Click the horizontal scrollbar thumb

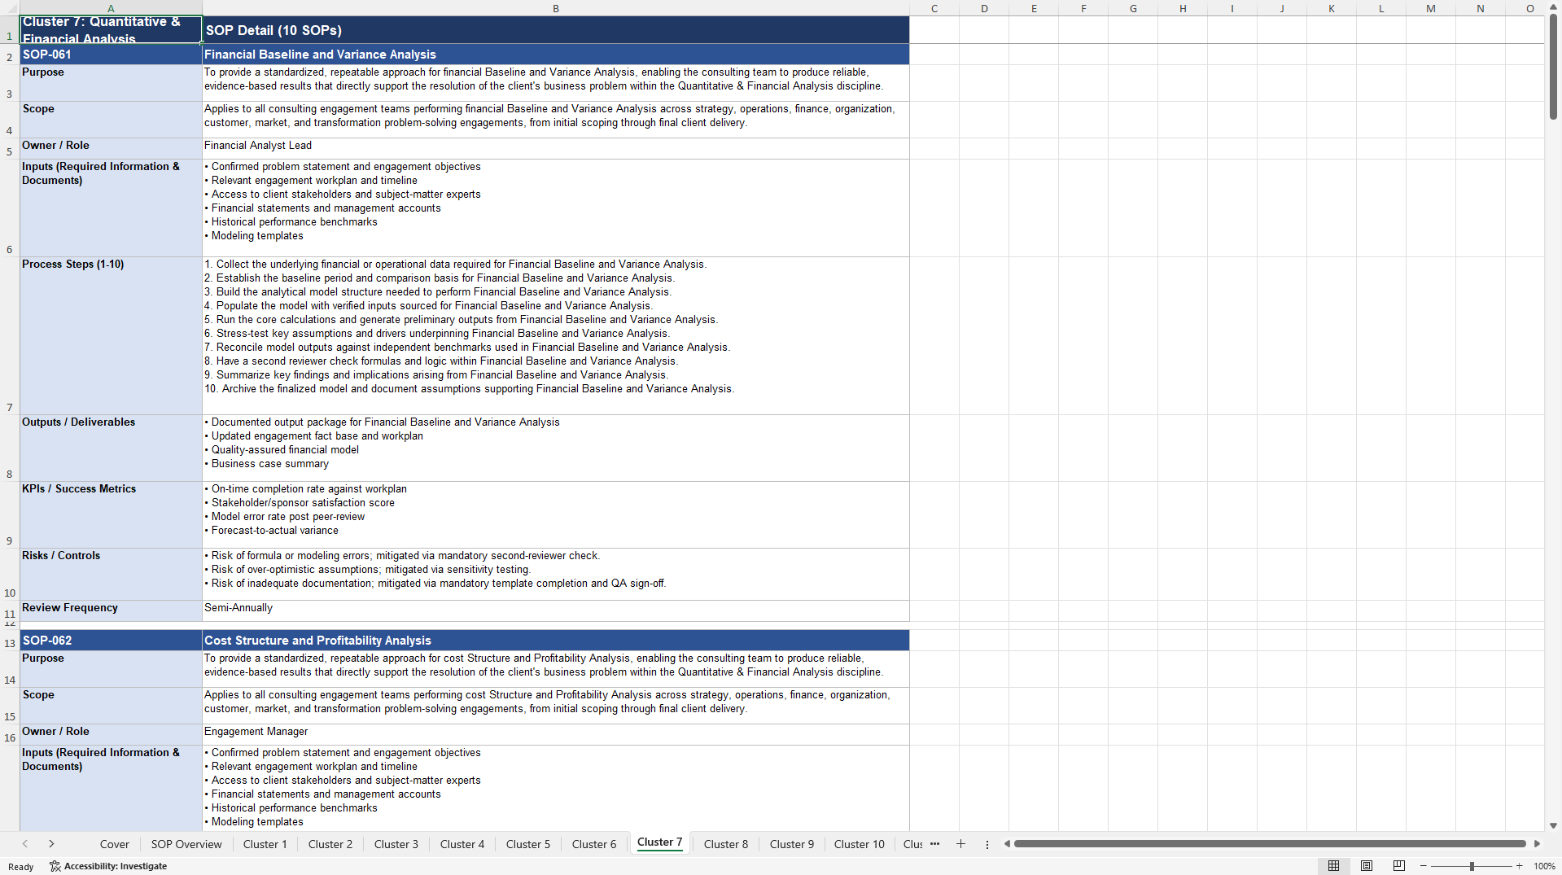click(1269, 844)
